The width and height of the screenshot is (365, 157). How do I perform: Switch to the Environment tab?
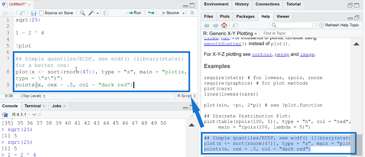[x=216, y=4]
